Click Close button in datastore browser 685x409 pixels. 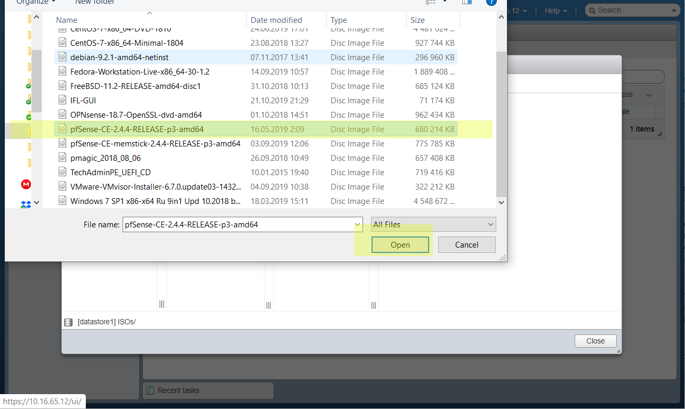[595, 341]
